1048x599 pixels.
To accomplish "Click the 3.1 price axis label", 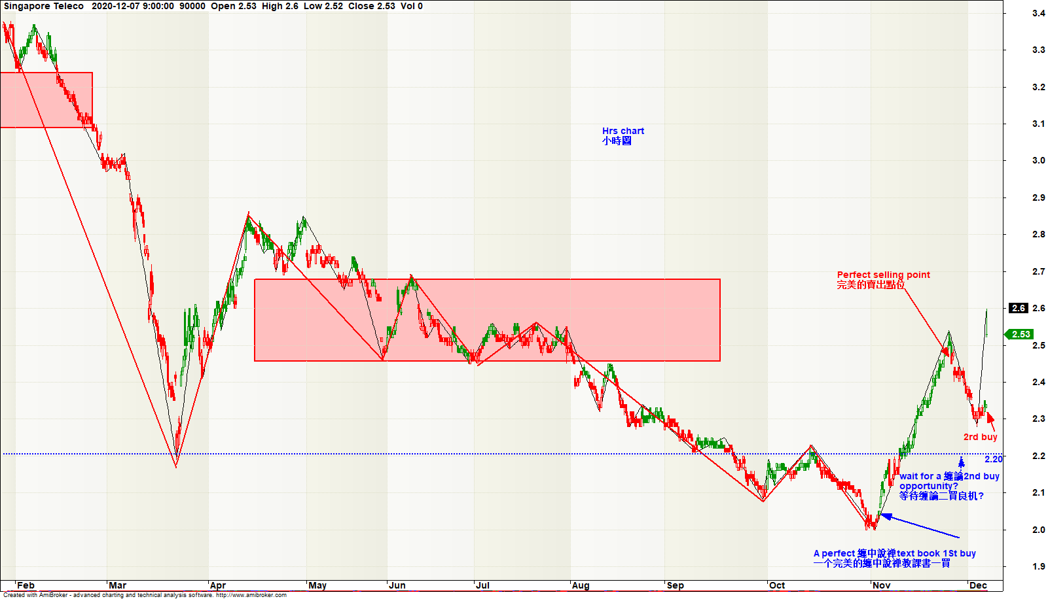I will (x=1039, y=124).
